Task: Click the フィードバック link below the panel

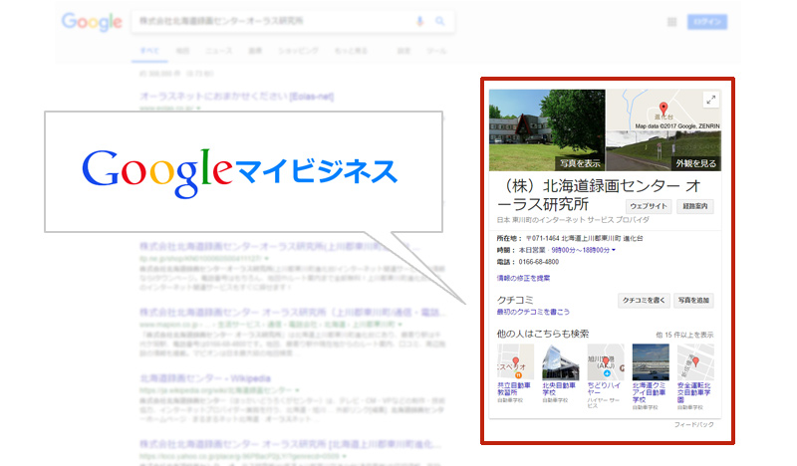Action: 693,425
